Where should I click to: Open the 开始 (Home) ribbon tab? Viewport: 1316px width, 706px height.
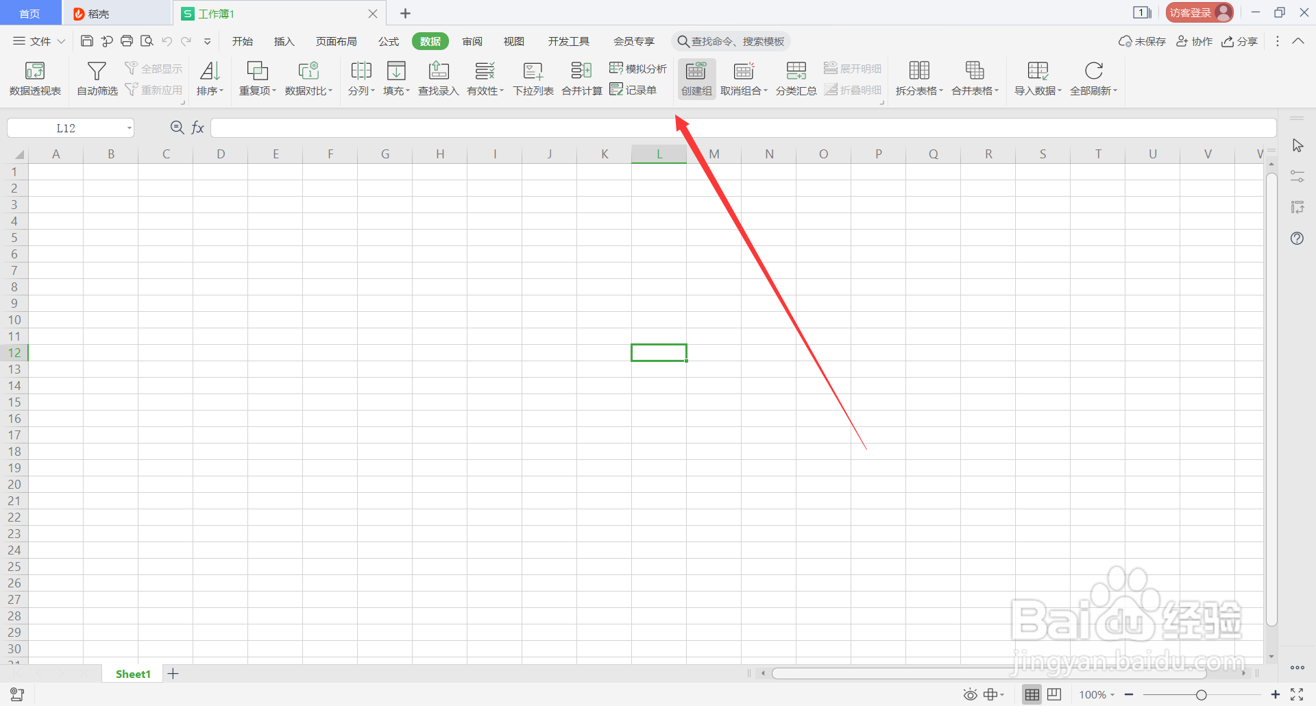pos(242,41)
